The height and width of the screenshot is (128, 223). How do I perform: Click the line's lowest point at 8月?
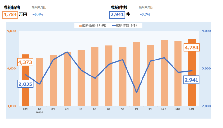pyautogui.click(x=136, y=92)
